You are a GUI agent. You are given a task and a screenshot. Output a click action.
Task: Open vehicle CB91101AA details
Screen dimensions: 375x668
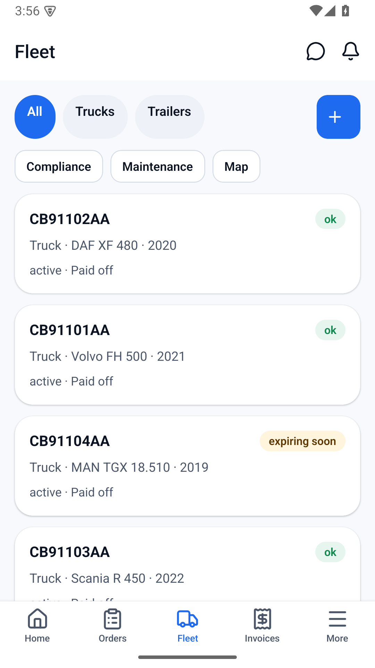pos(187,355)
